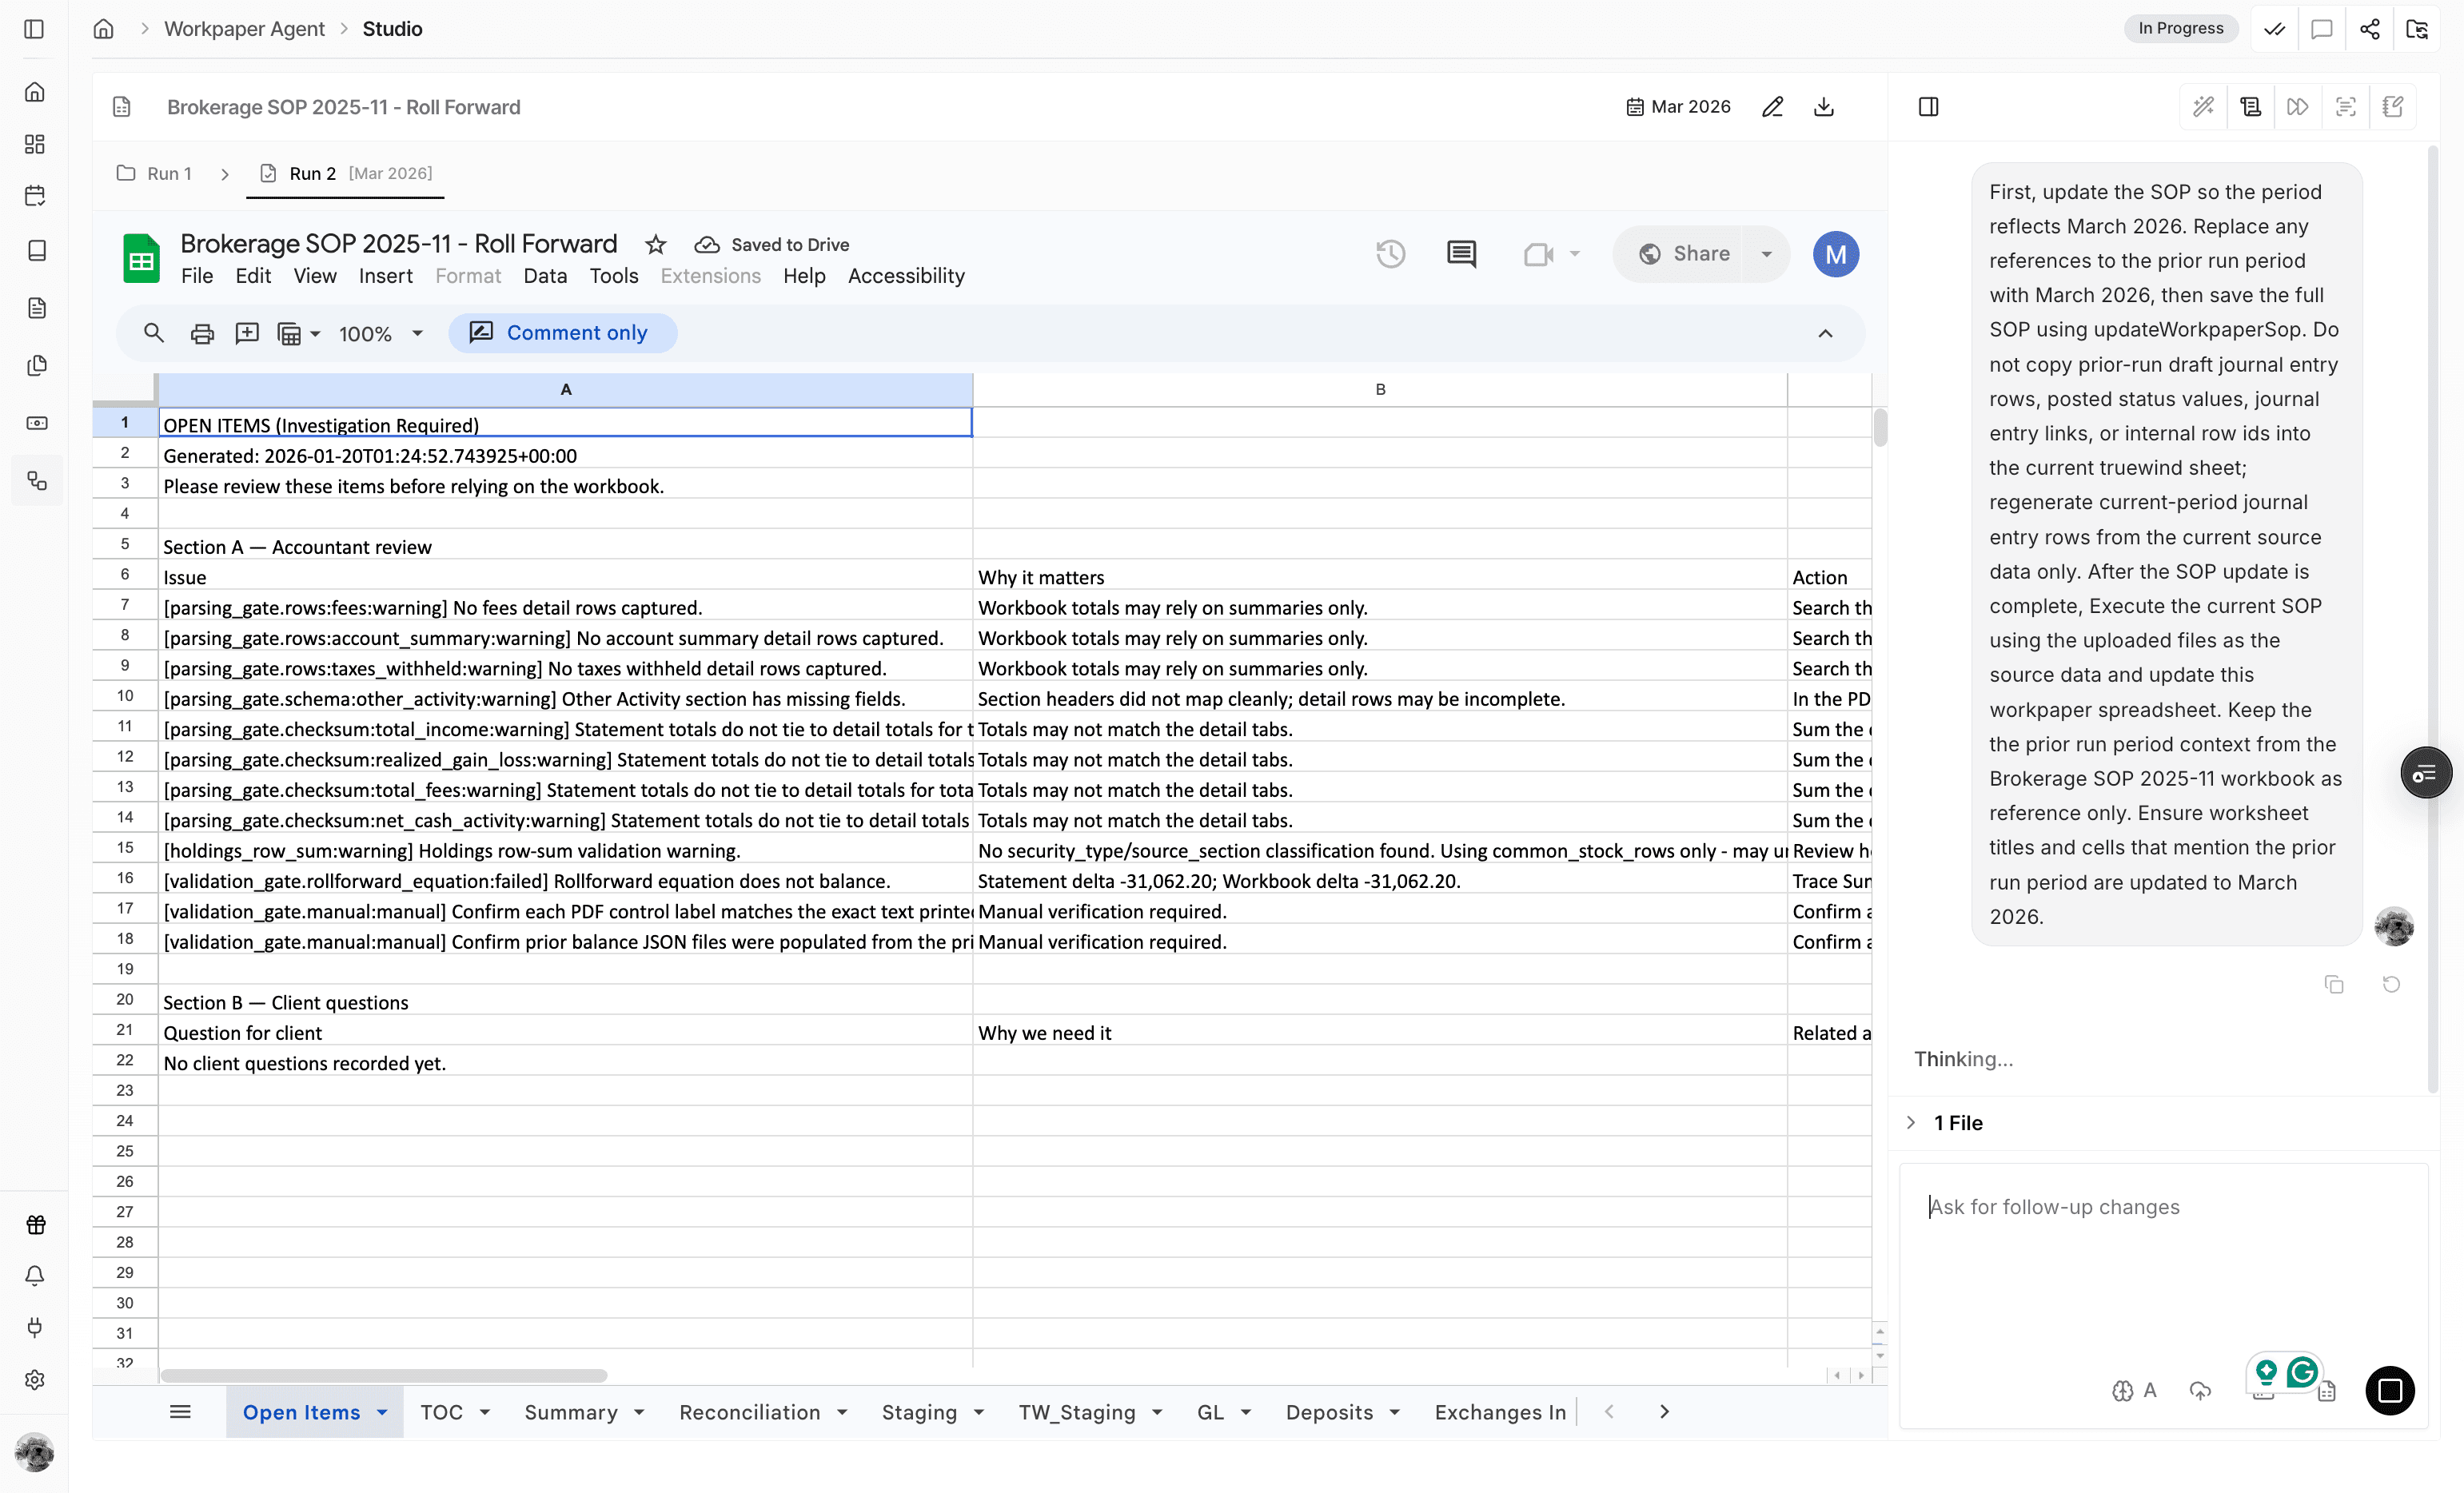The width and height of the screenshot is (2464, 1493).
Task: Open the Workpaper Agent breadcrumb link
Action: [x=244, y=29]
